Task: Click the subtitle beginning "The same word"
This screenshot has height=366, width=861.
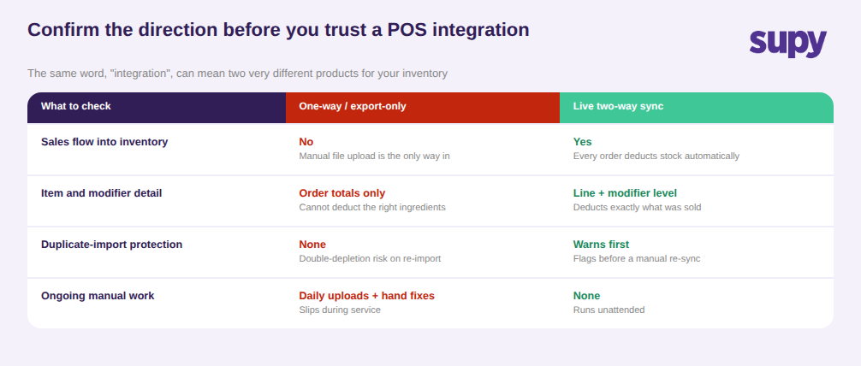Action: click(x=238, y=73)
